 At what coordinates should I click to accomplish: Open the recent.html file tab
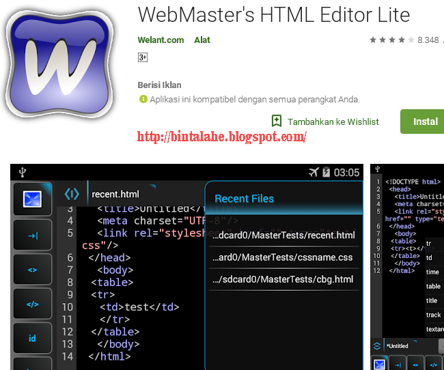115,195
